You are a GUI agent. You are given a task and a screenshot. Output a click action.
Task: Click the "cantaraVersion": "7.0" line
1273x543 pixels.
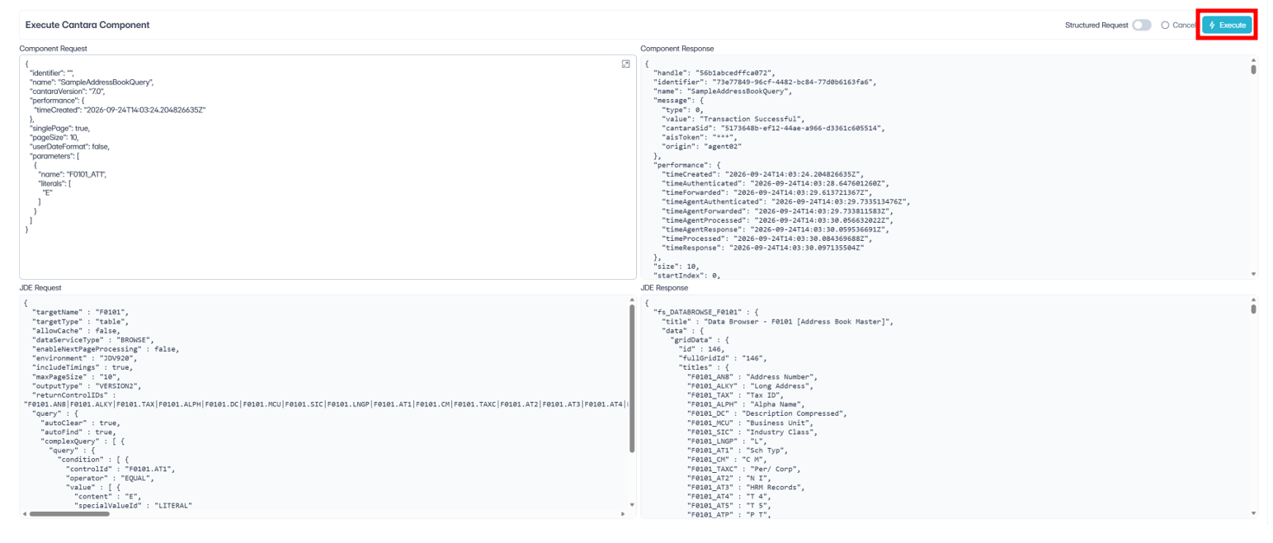point(68,92)
